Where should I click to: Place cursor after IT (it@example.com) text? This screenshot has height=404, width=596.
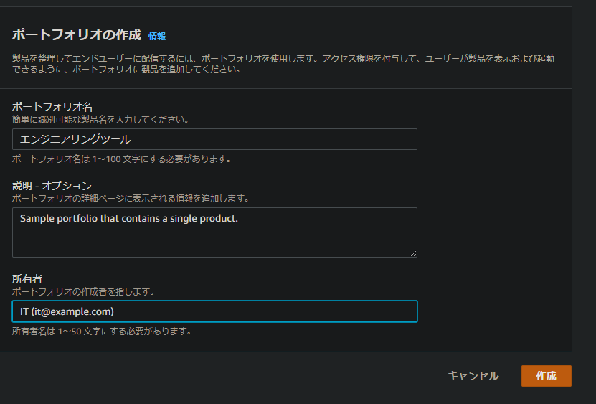[115, 311]
